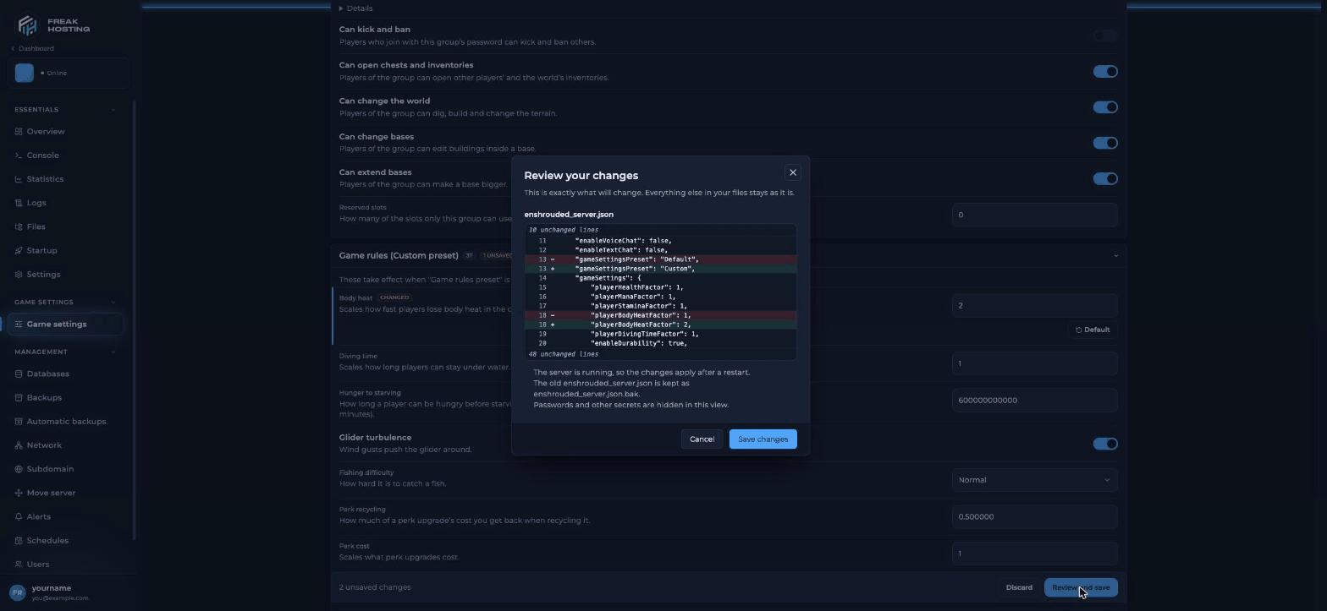Click the Perk recycling value field
This screenshot has height=611, width=1327.
click(1034, 517)
